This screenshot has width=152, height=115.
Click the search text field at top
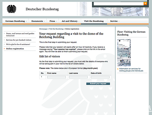coord(119,4)
